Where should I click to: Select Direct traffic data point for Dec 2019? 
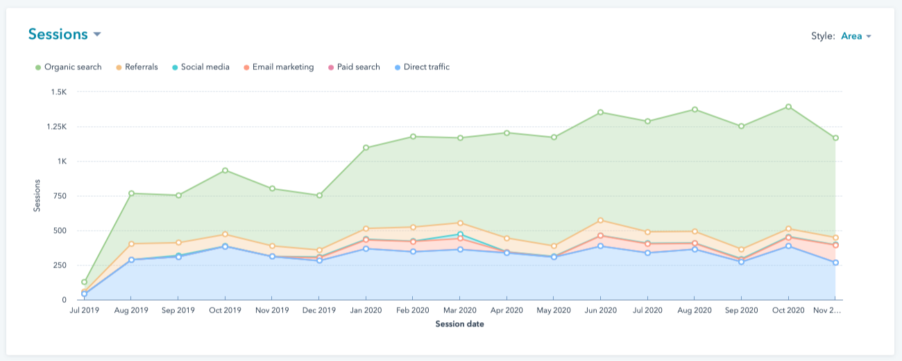(318, 261)
